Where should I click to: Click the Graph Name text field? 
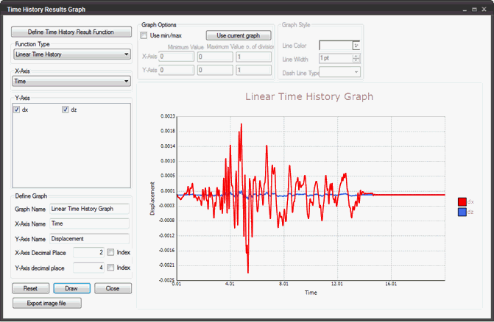click(89, 209)
